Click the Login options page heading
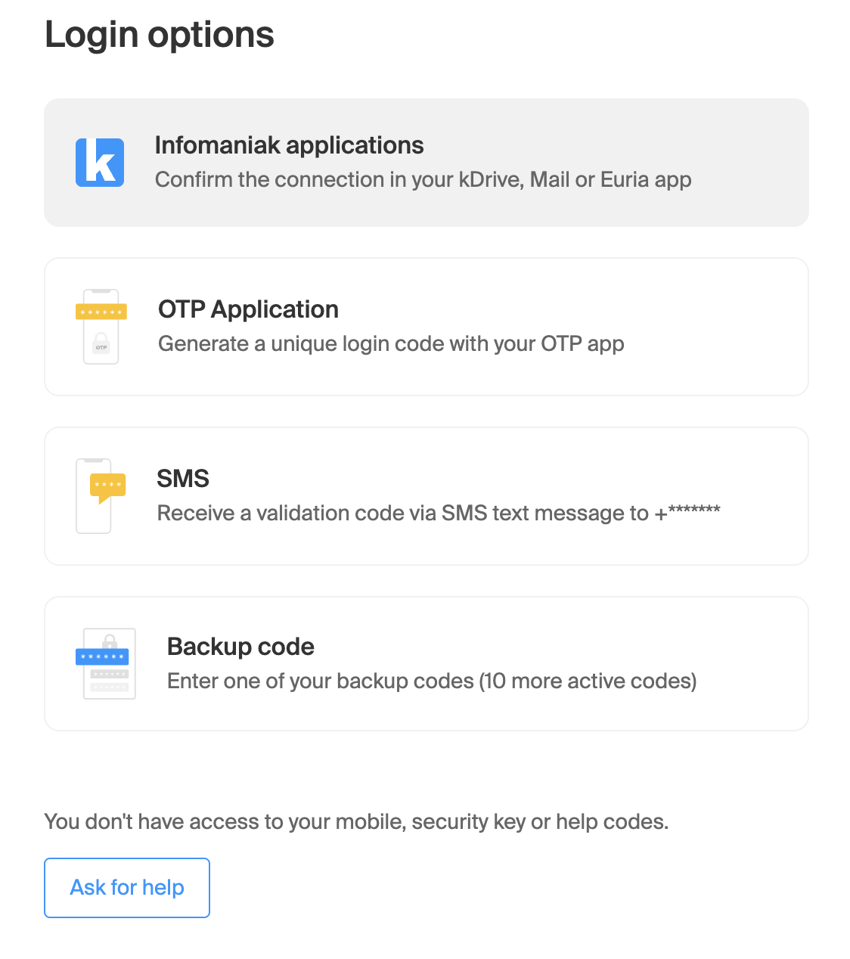 (x=160, y=35)
